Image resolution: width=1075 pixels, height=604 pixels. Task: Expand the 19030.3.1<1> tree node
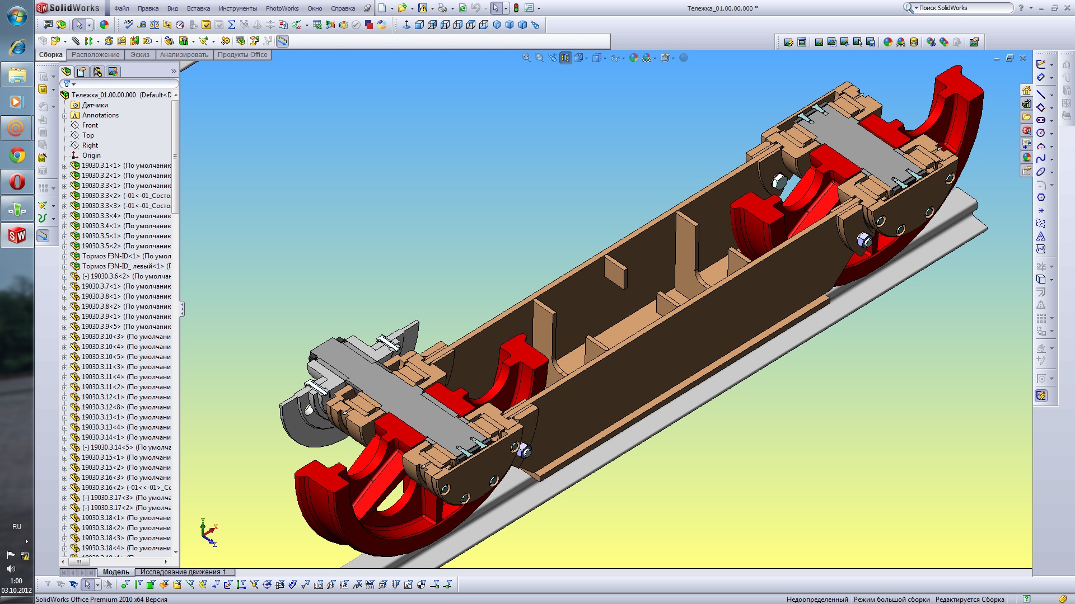64,166
